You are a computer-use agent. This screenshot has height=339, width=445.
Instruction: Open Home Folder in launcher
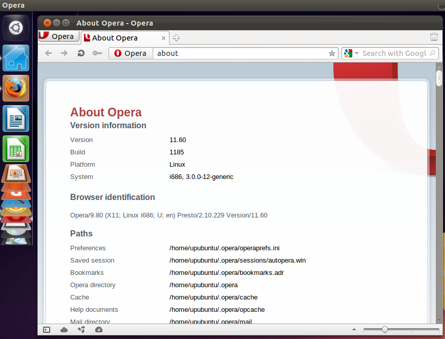(16, 58)
